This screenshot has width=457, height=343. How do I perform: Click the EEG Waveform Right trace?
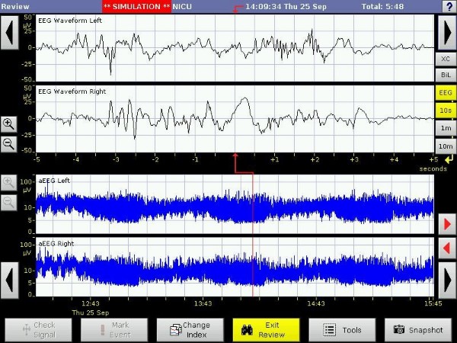(x=235, y=118)
